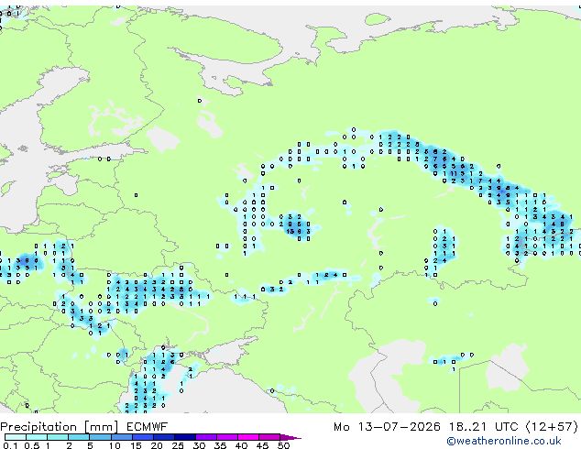Click the '18..21 UTC' time text
This screenshot has height=449, width=581.
click(x=483, y=427)
